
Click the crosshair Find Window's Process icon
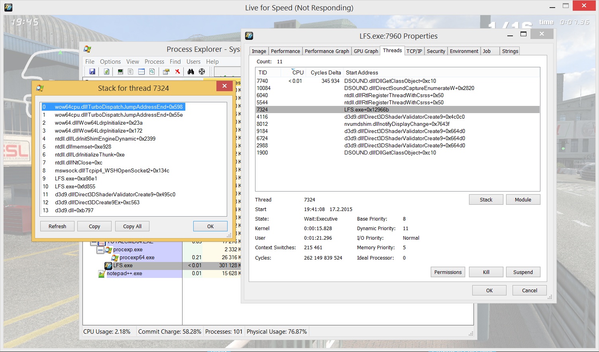(x=202, y=72)
